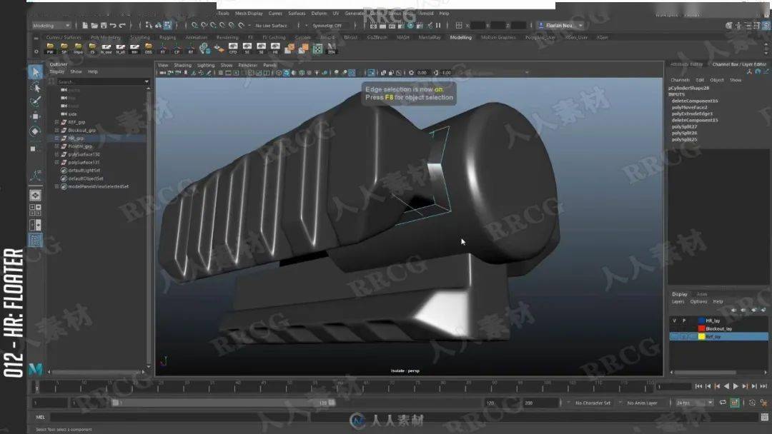772x434 pixels.
Task: Activate the Lasso Select tool
Action: [x=35, y=87]
